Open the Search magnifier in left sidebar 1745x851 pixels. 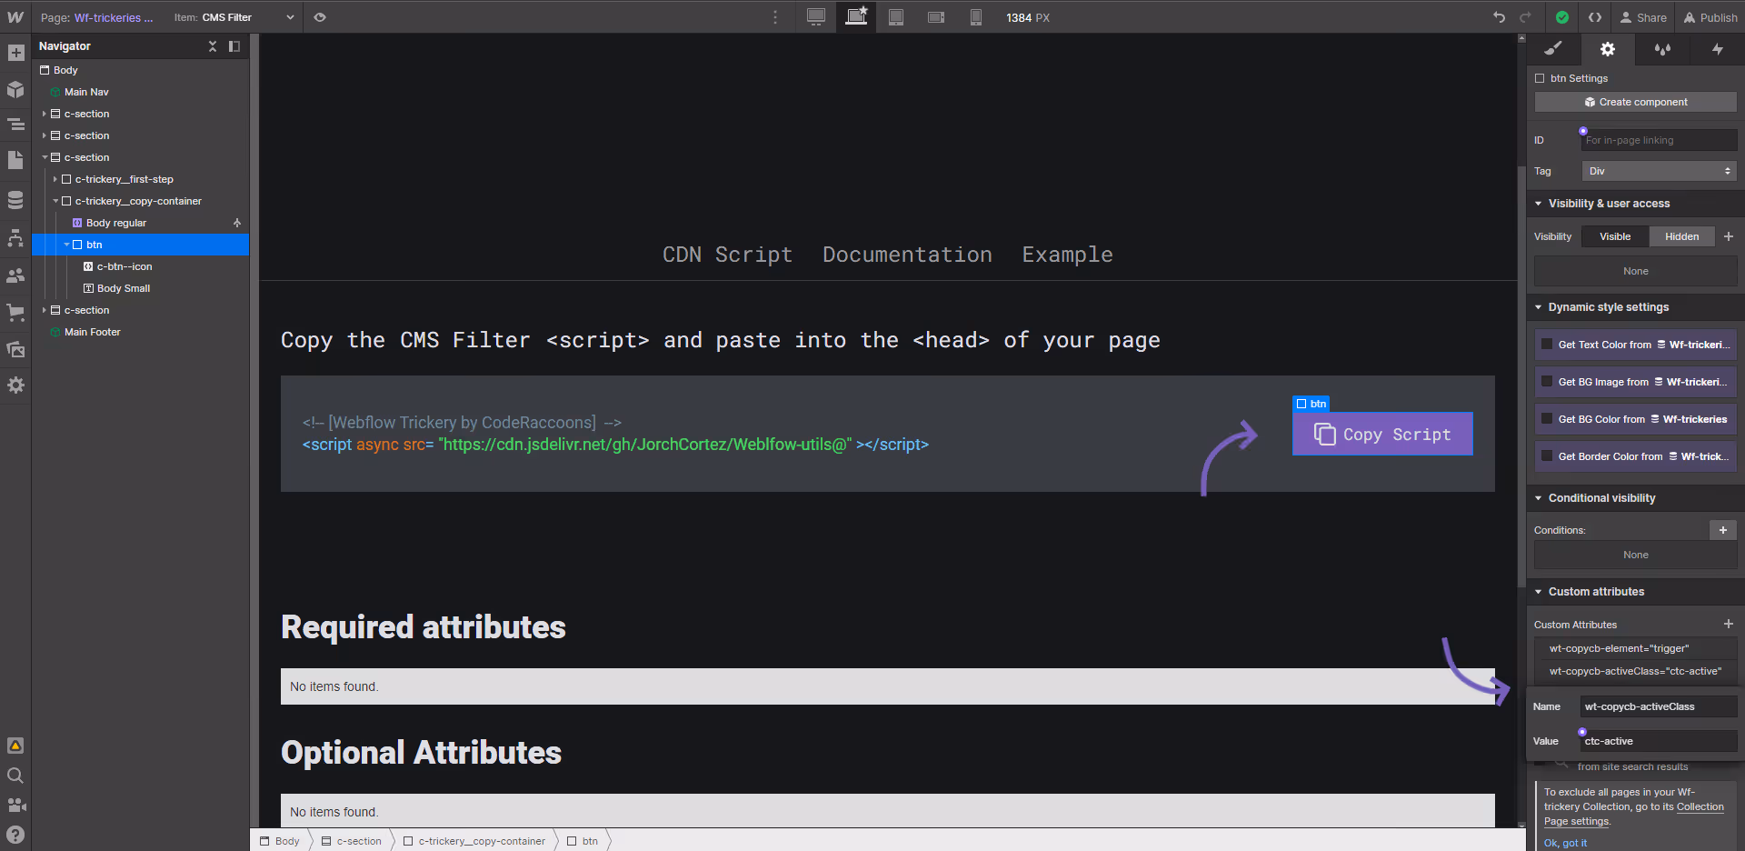(x=15, y=776)
